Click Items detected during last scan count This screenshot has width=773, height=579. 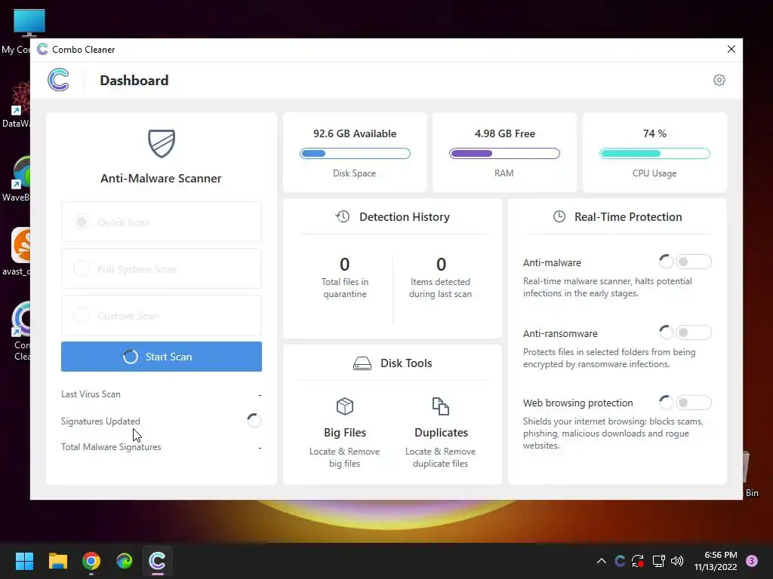tap(441, 265)
